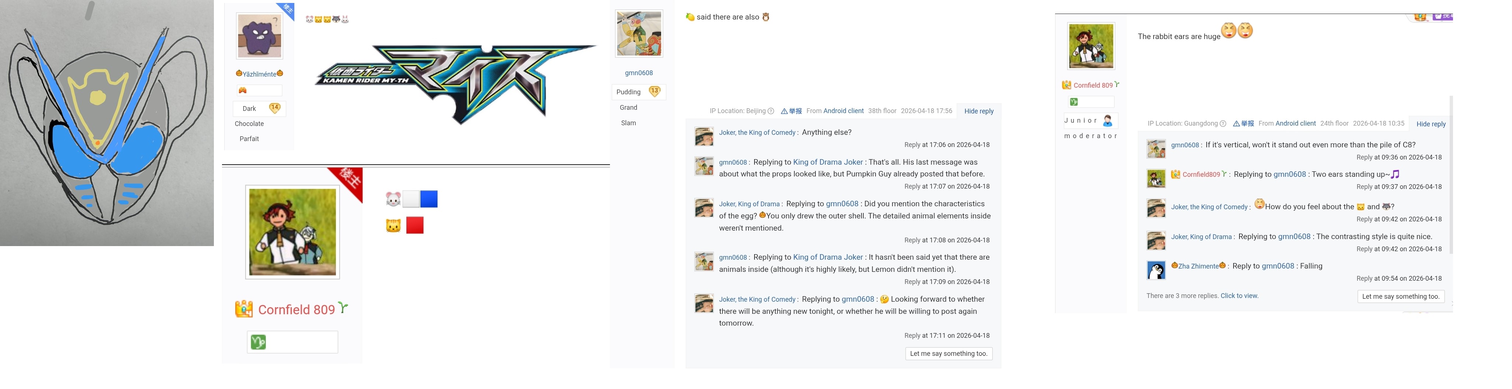1512x389 pixels.
Task: Click the yellow cat emoji beside the red square
Action: [393, 225]
